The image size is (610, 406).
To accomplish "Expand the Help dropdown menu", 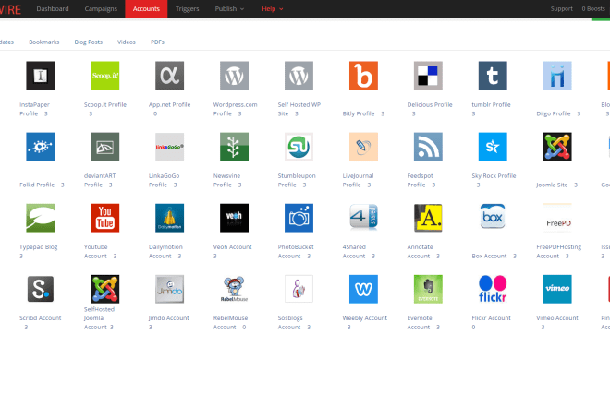I will 273,8.
